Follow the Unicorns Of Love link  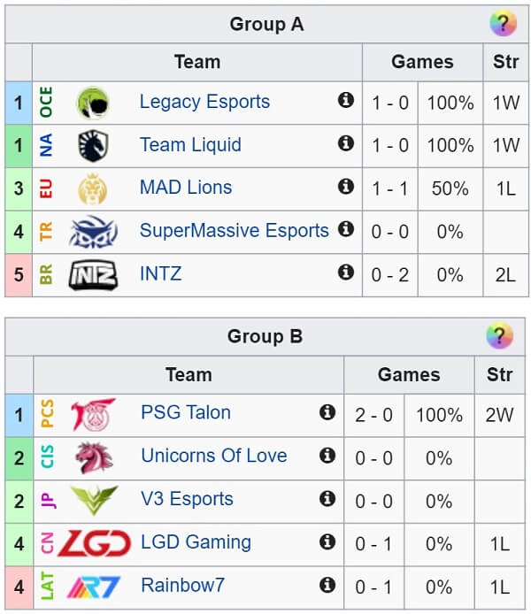click(214, 456)
